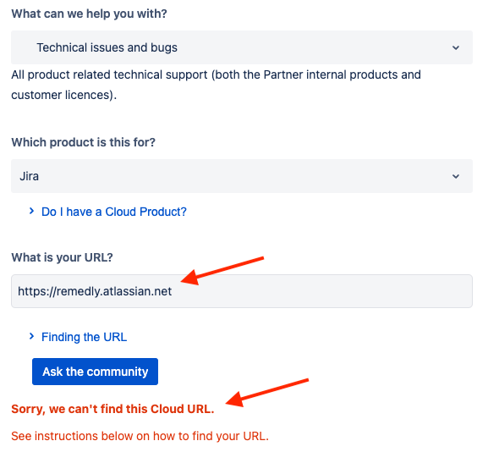Expand 'Do I have a Cloud Product?'
This screenshot has width=499, height=463.
pos(114,212)
